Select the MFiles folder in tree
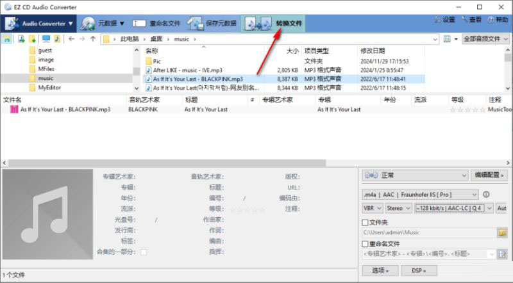The image size is (513, 283). tap(46, 69)
